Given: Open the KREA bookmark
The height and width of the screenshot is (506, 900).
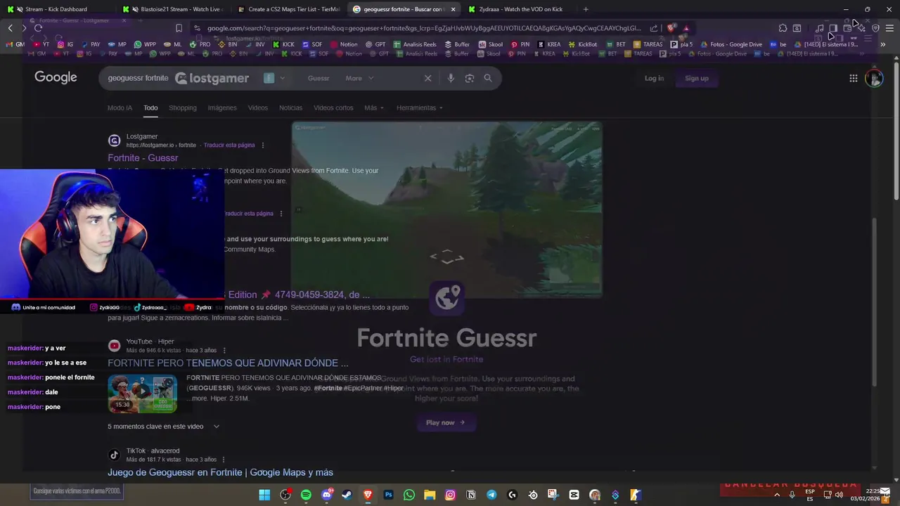Looking at the screenshot, I should coord(549,44).
